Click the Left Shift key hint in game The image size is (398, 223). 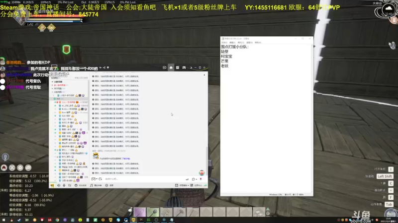(385, 176)
